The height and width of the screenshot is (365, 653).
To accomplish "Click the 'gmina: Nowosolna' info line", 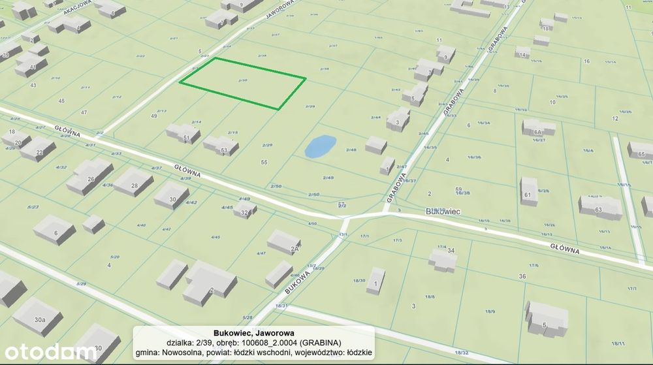I will pos(253,353).
